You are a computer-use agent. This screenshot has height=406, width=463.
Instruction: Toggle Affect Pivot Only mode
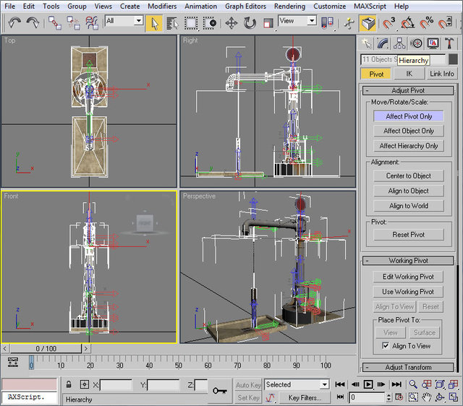coord(408,116)
